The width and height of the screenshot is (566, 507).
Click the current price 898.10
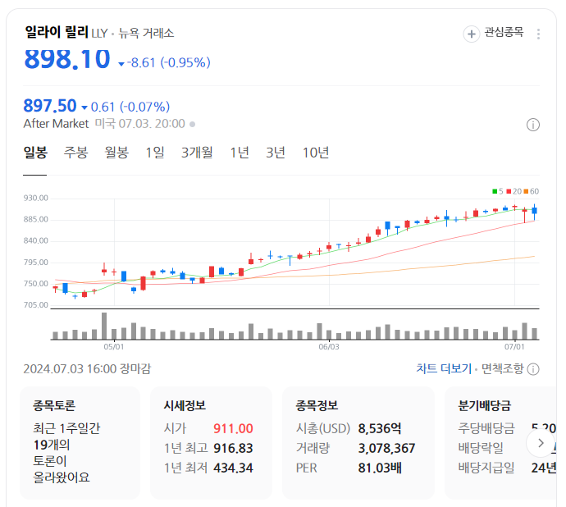[66, 59]
